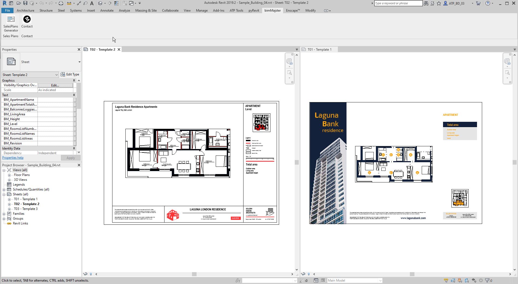This screenshot has height=284, width=518.
Task: Save the project with the floppy disk icon
Action: pos(25,3)
